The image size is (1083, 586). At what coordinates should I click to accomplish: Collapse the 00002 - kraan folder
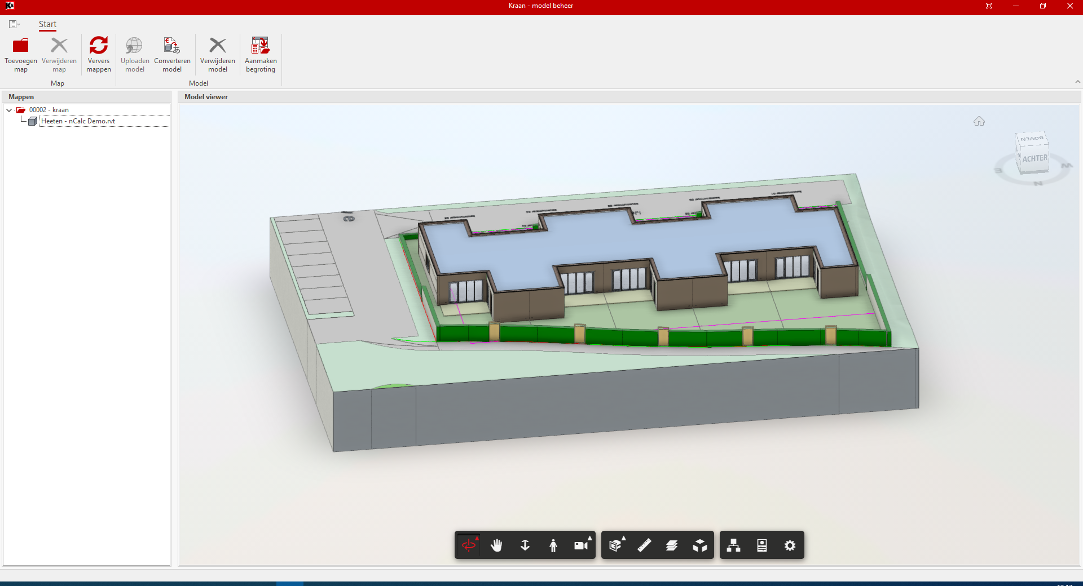pos(9,109)
